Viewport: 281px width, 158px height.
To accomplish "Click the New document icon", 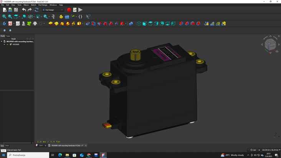I will click(5, 10).
